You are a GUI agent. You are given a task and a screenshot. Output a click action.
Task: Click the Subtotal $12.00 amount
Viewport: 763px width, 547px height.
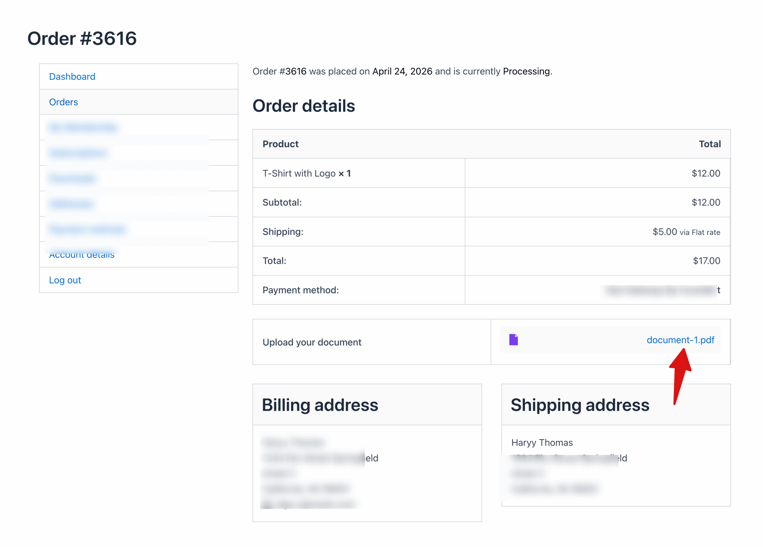(x=705, y=202)
